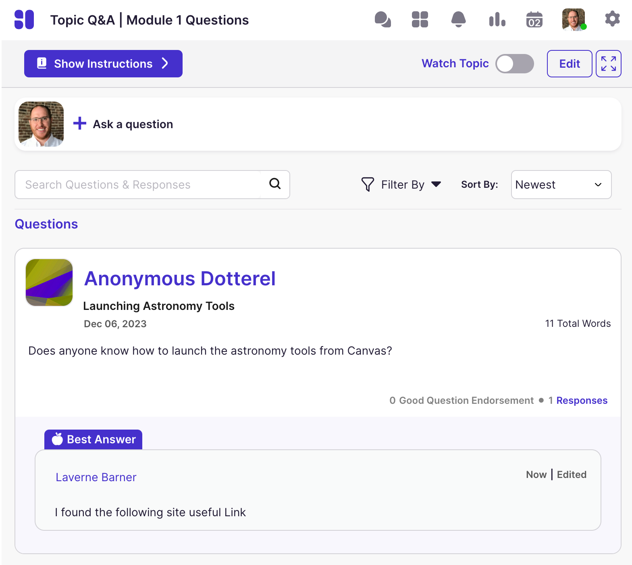Viewport: 632px width, 565px height.
Task: Click the Best Answer badge
Action: tap(93, 439)
